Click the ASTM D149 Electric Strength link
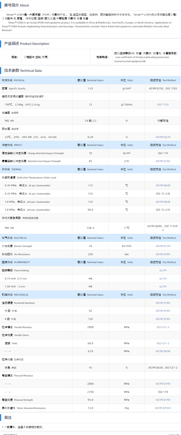The height and width of the screenshot is (435, 181). (163, 246)
